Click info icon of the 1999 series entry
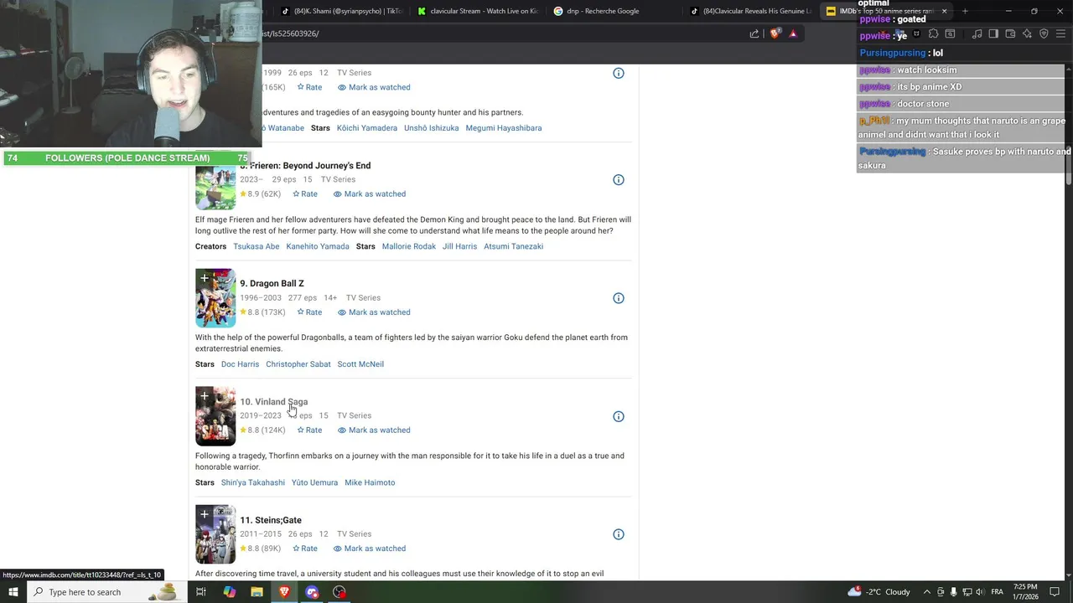 pos(618,74)
